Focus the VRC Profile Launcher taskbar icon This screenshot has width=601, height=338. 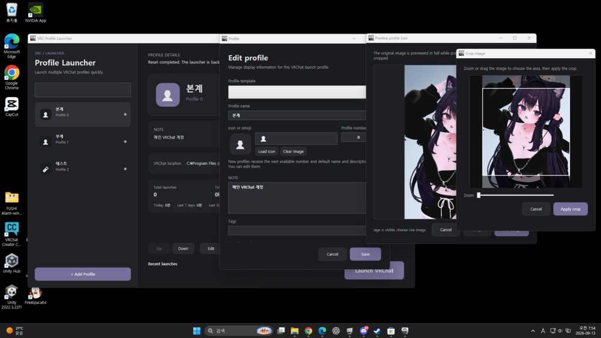pyautogui.click(x=405, y=331)
